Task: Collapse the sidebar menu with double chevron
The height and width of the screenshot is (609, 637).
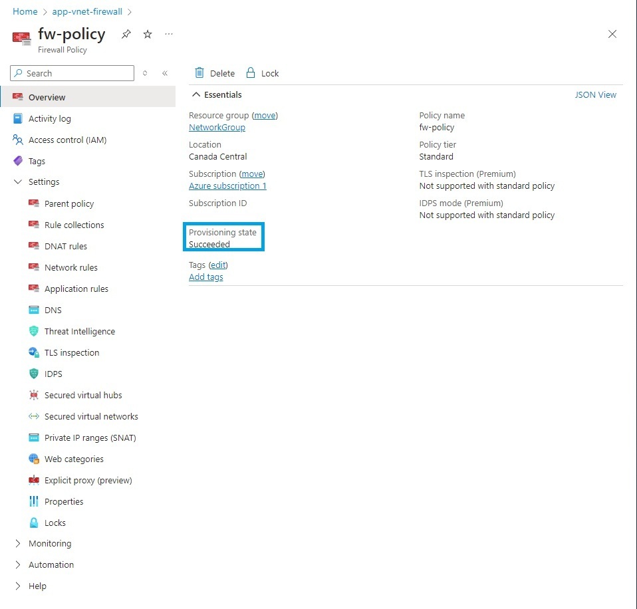Action: coord(165,73)
